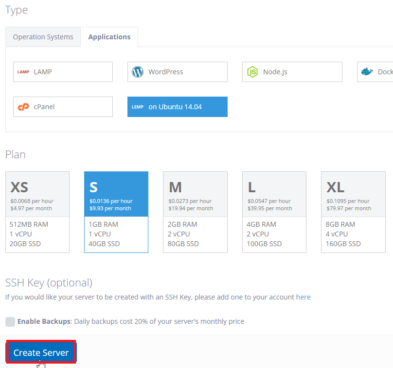Click the LAMP logo icon
393x368 pixels.
tap(23, 72)
